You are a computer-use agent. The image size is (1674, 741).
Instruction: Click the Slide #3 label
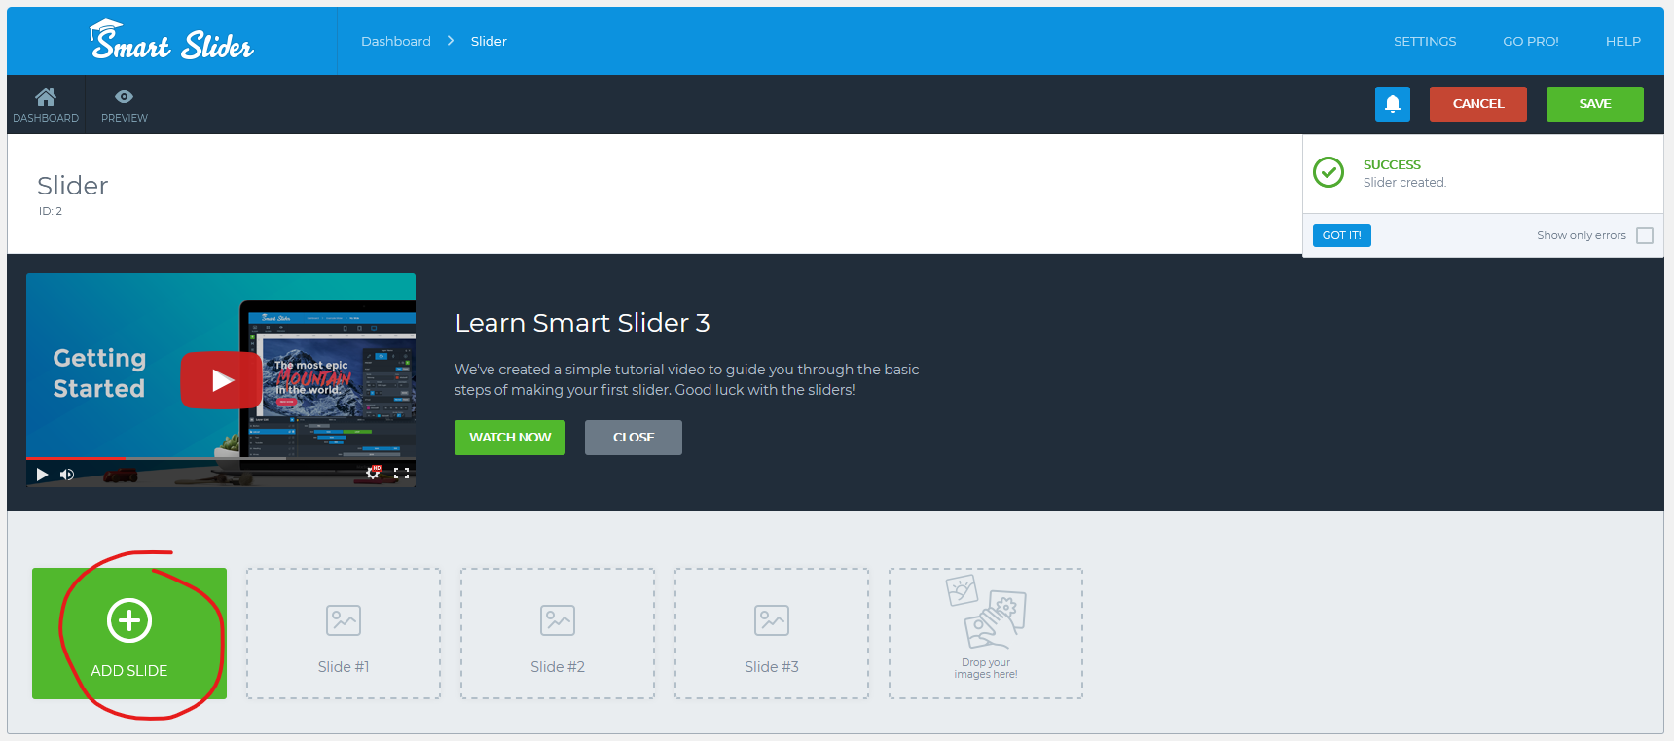772,667
